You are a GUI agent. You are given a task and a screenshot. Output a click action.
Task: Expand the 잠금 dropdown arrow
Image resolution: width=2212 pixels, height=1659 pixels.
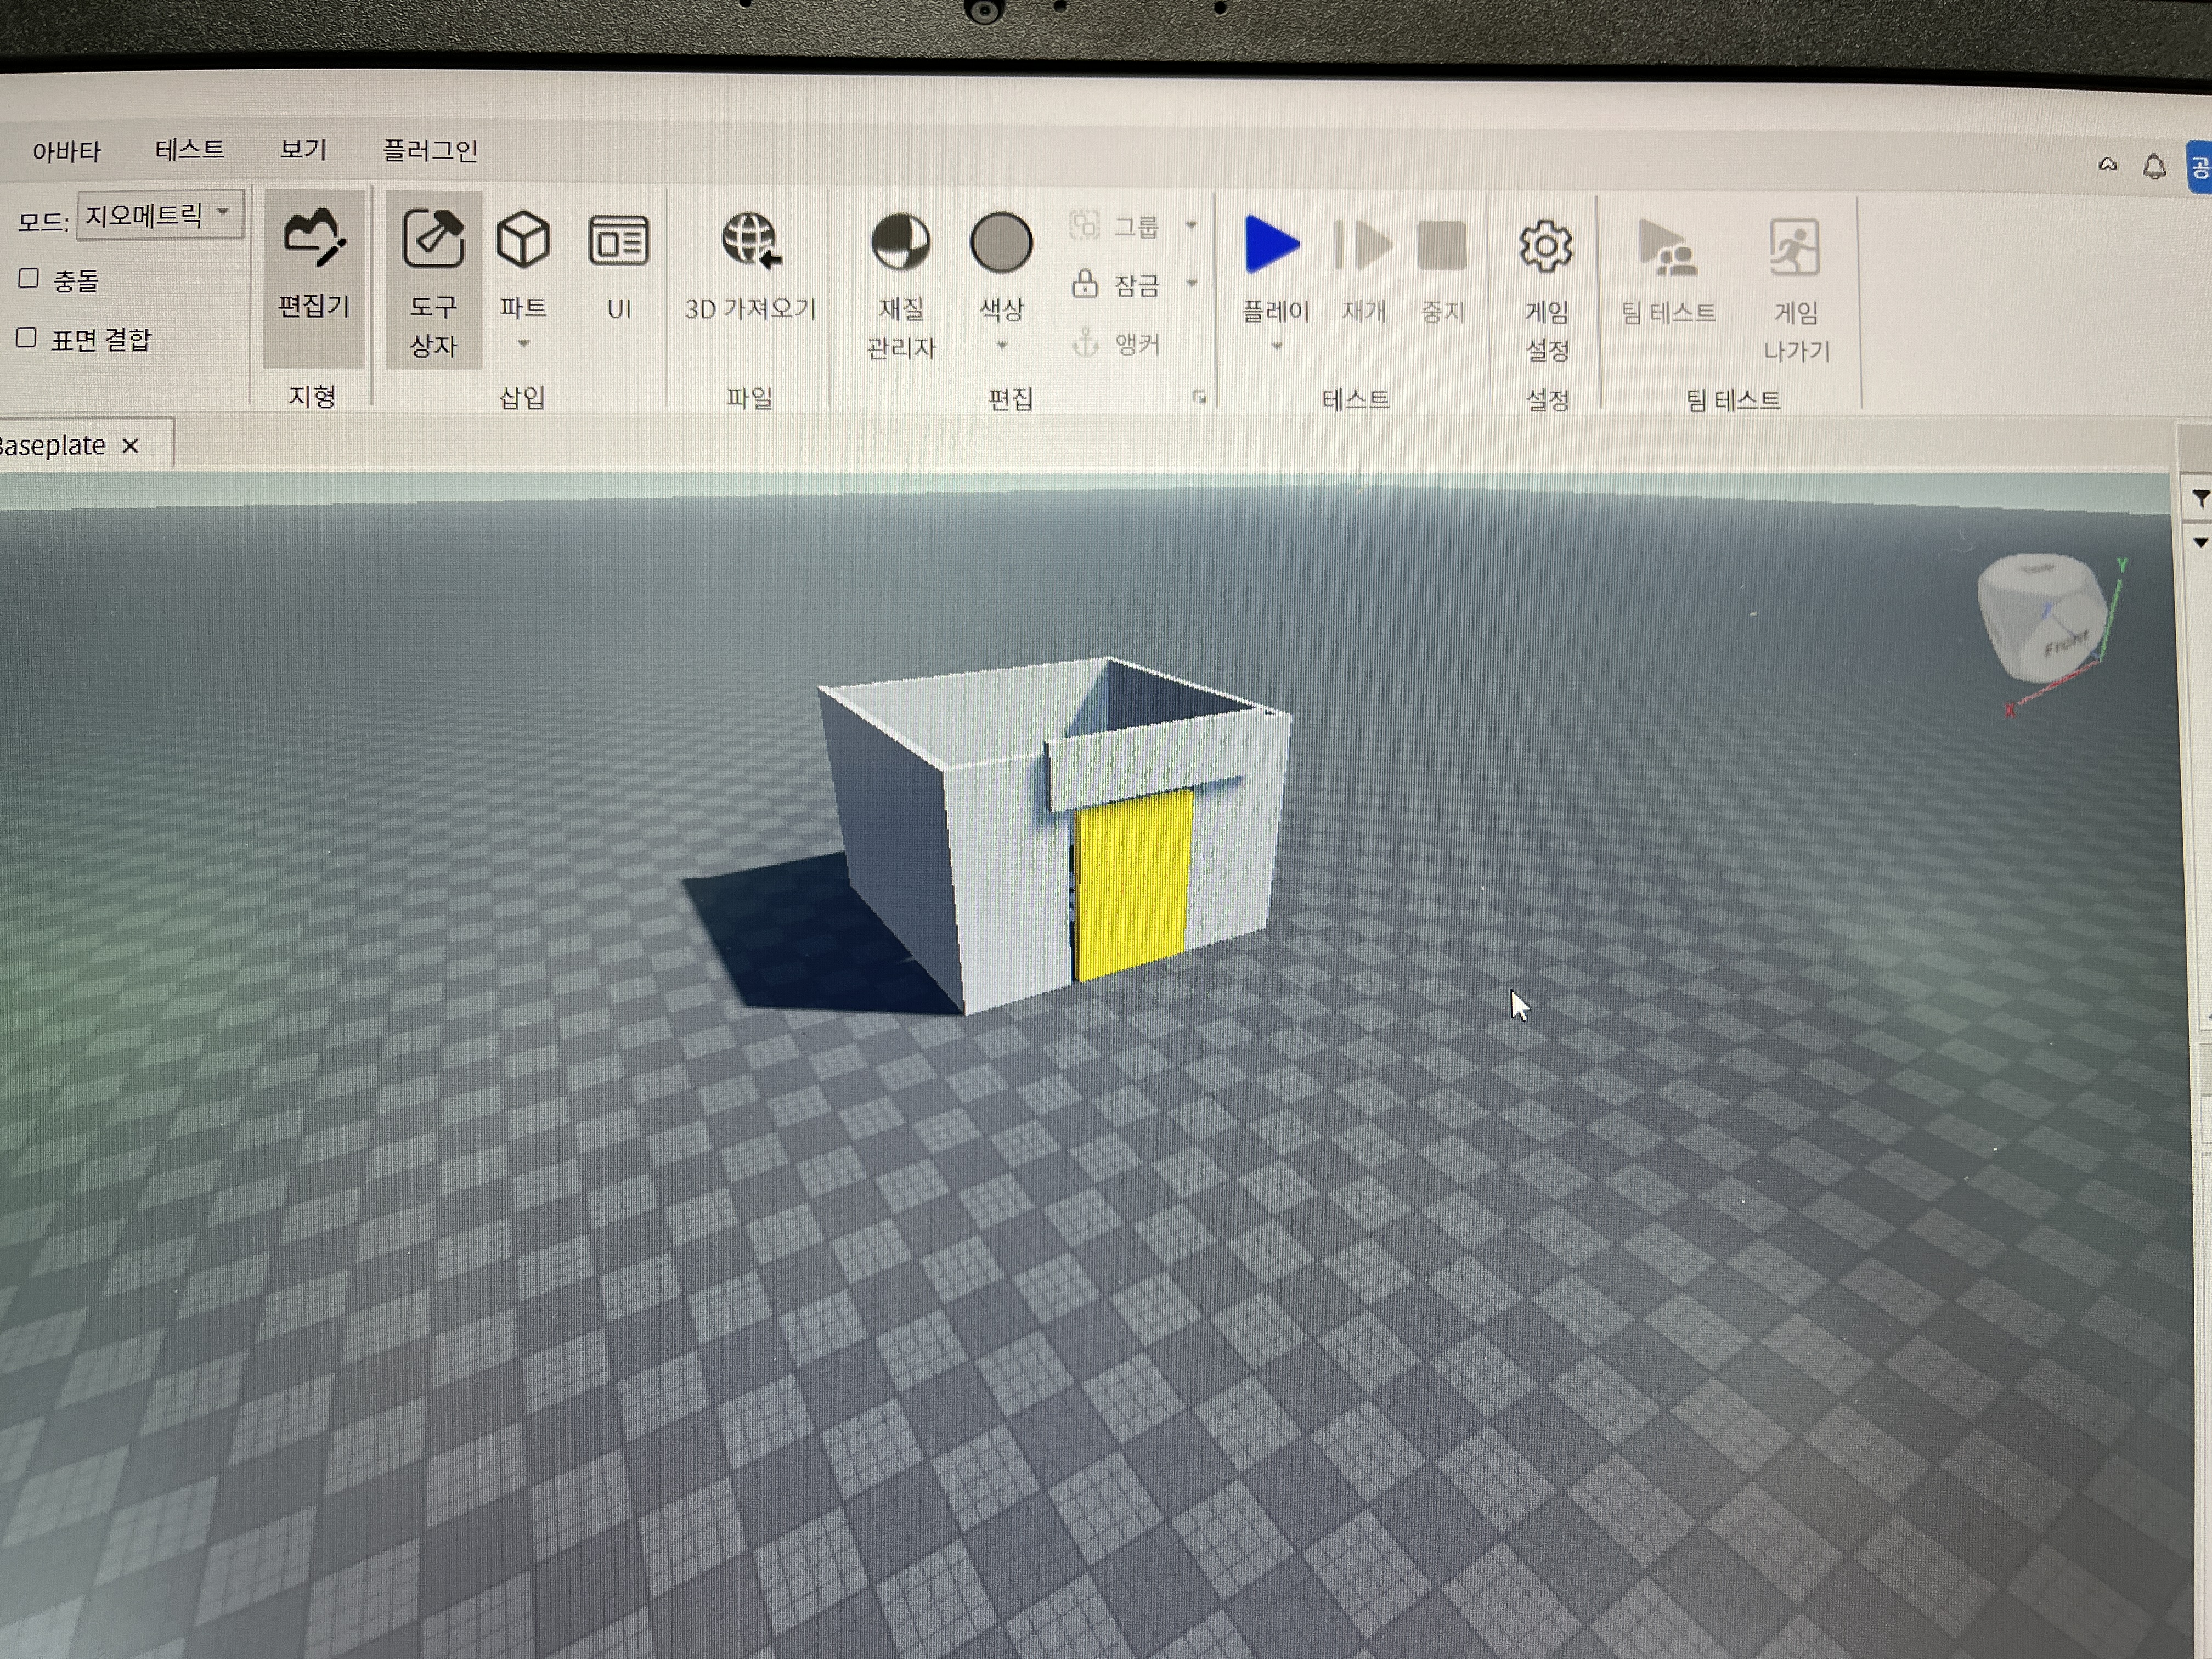1191,284
